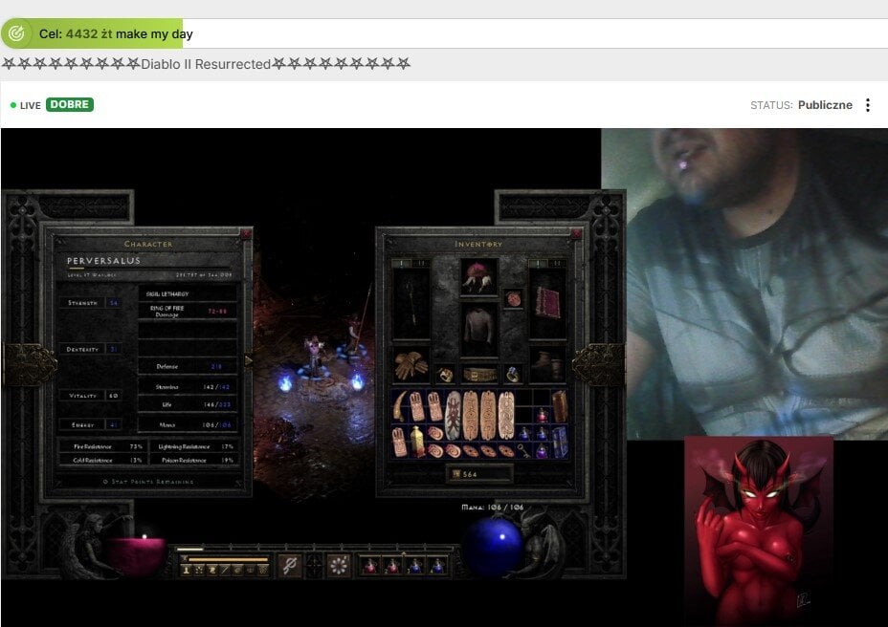The height and width of the screenshot is (627, 888).
Task: Select the equipped helmet in Inventory
Action: pos(477,277)
